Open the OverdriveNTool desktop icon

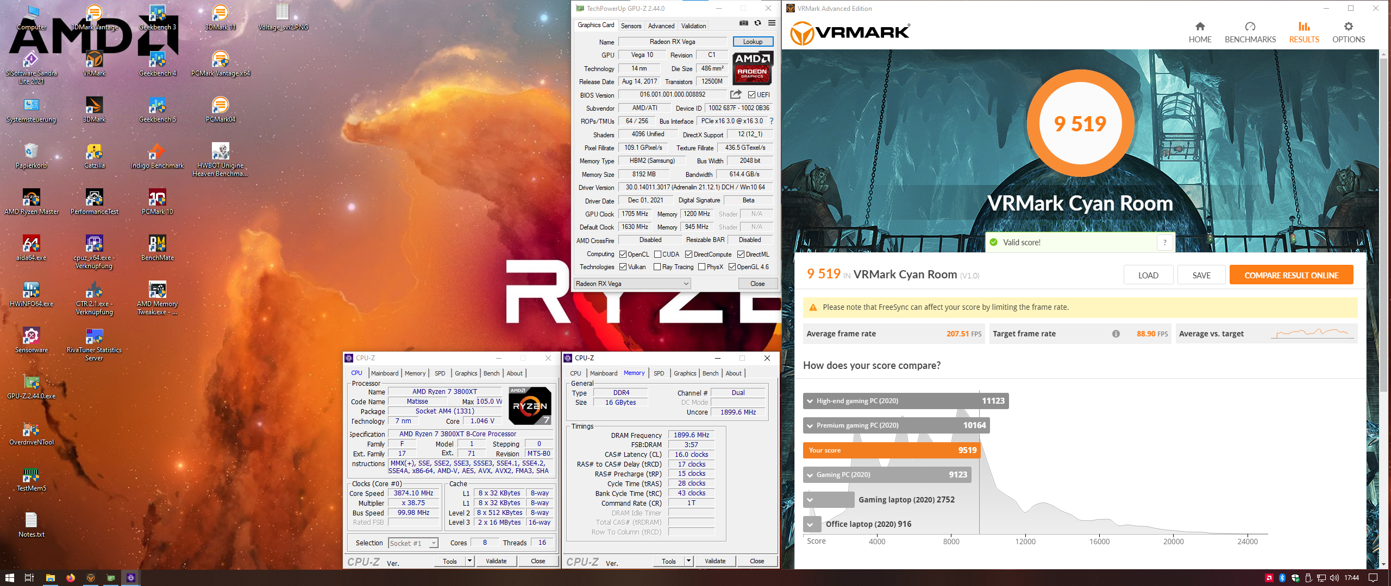click(x=32, y=432)
